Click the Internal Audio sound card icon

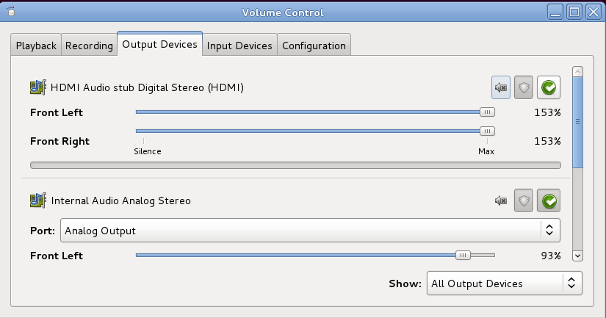coord(37,200)
